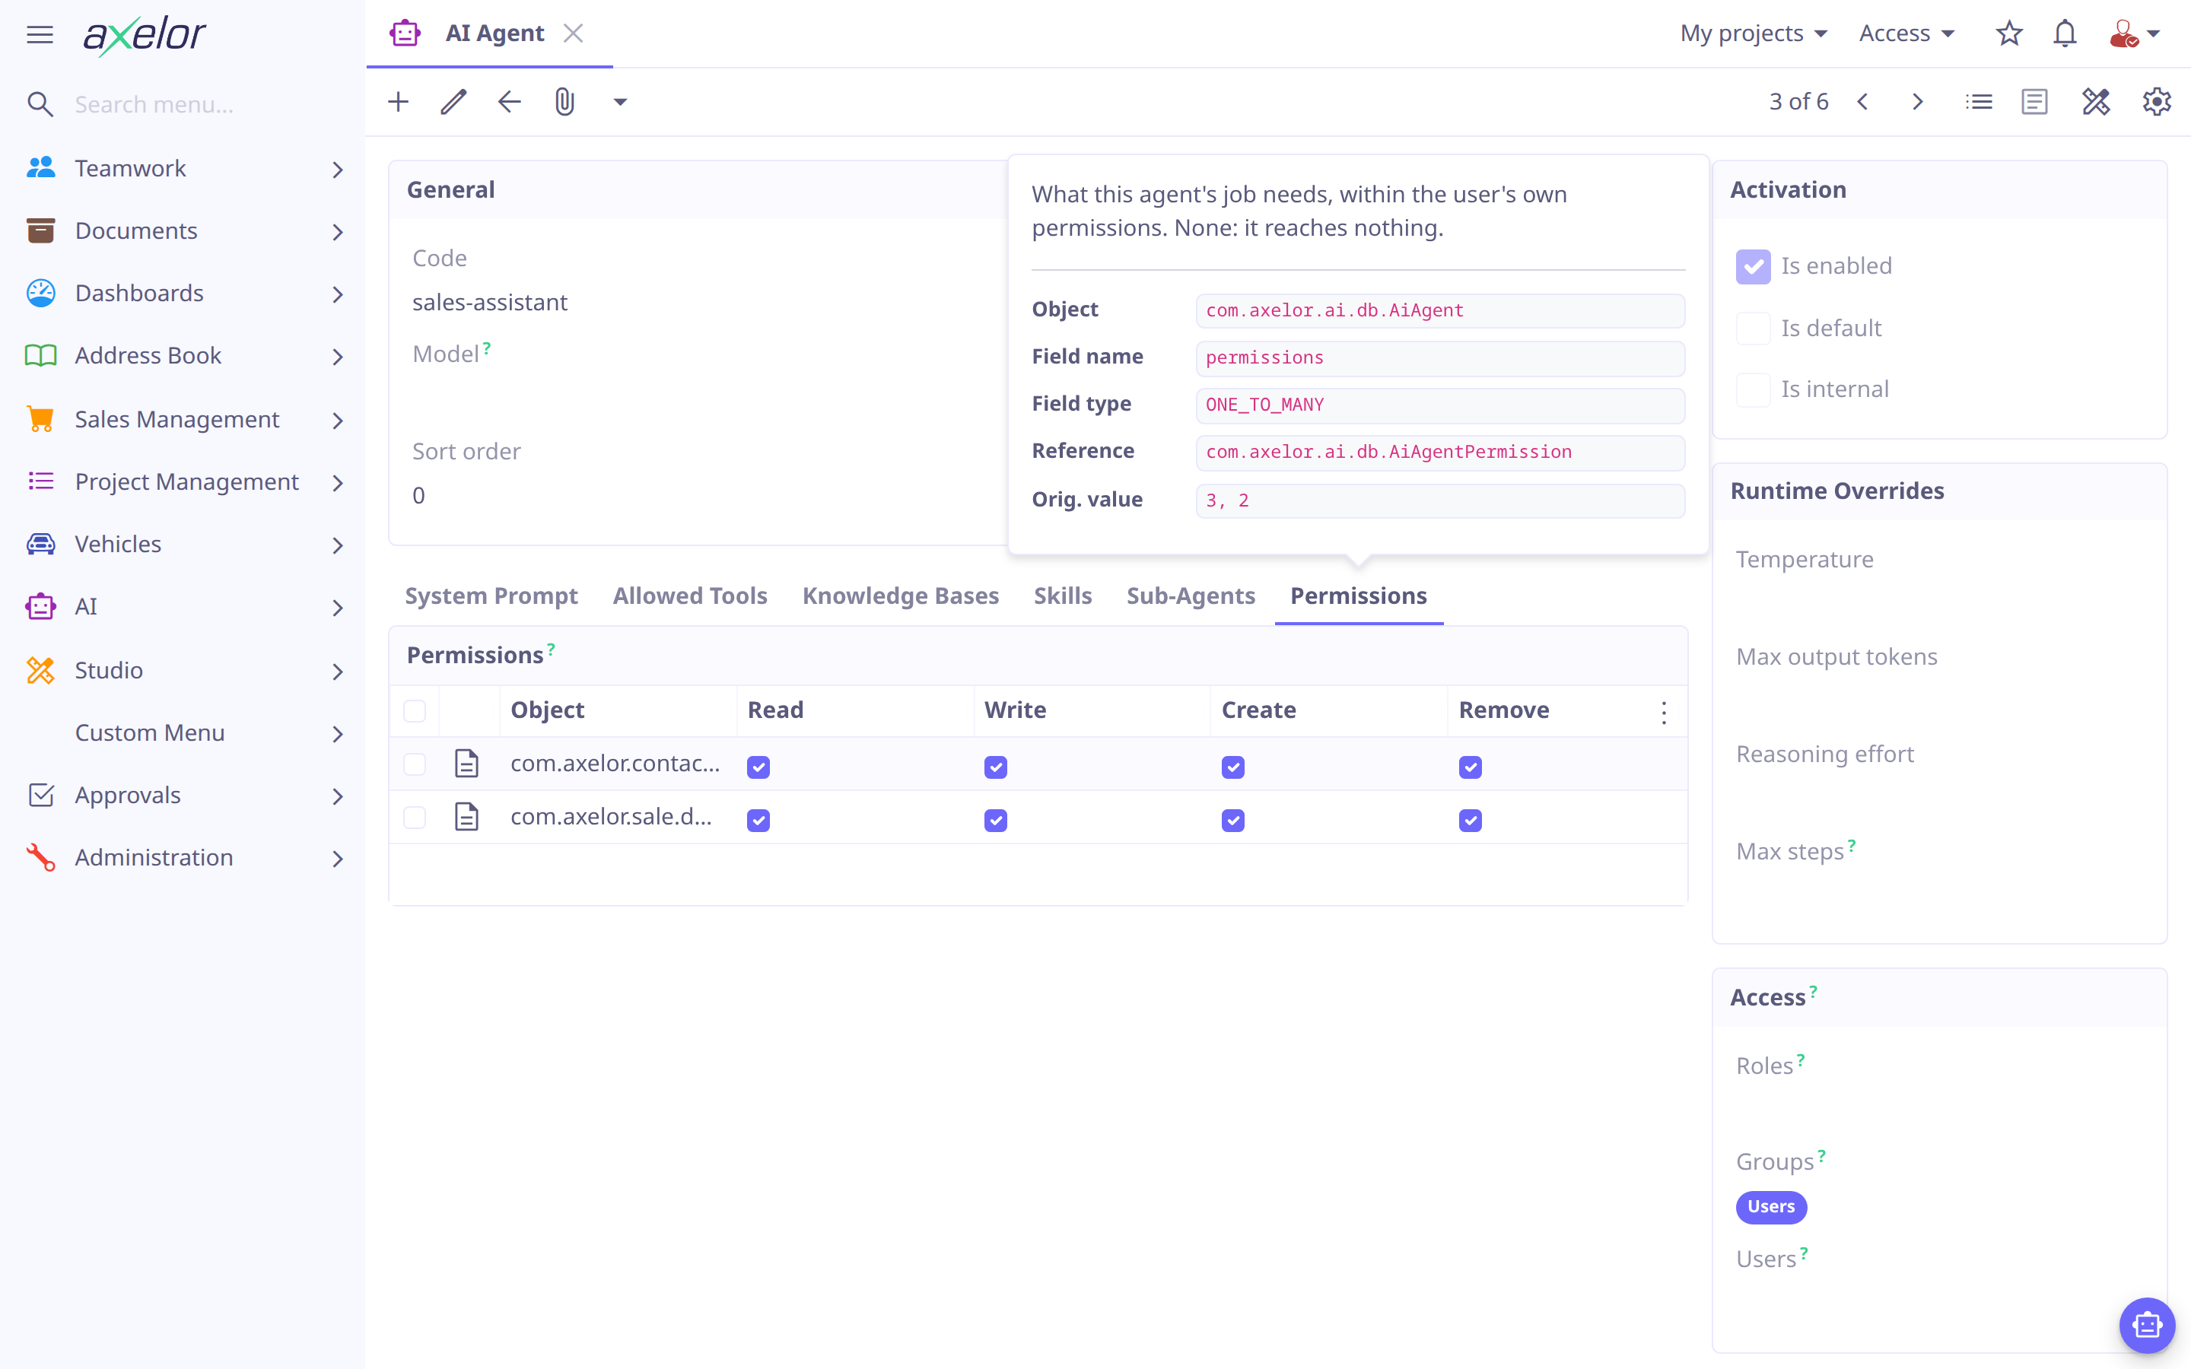
Task: Switch to form view icon
Action: (2034, 101)
